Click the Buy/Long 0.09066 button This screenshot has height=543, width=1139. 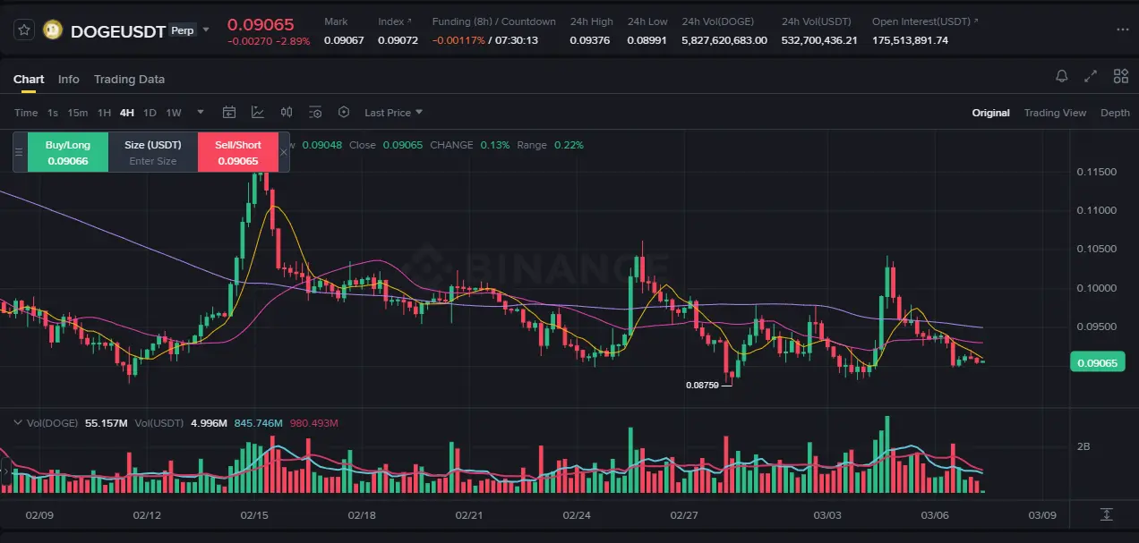(x=68, y=152)
